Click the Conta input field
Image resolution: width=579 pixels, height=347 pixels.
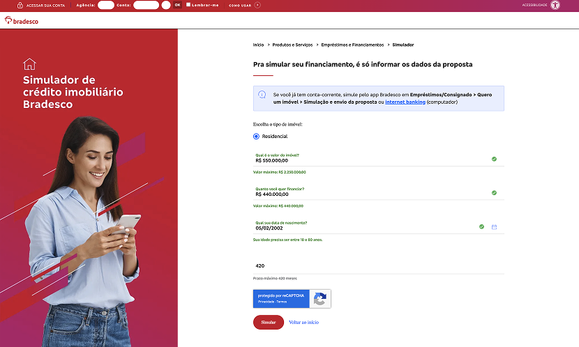146,5
